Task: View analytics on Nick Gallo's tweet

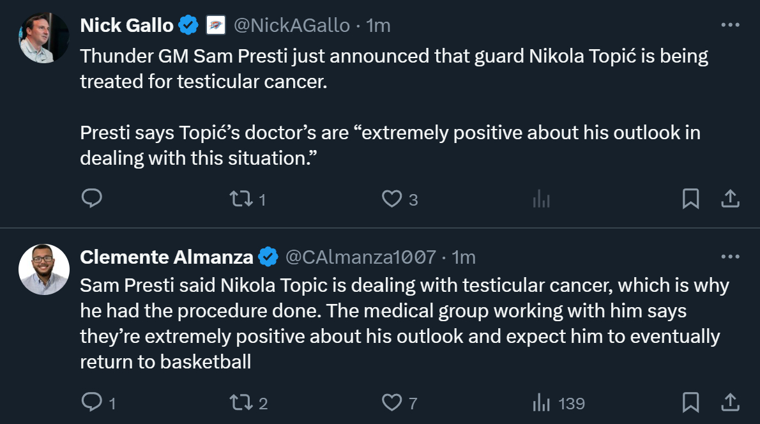Action: 541,199
